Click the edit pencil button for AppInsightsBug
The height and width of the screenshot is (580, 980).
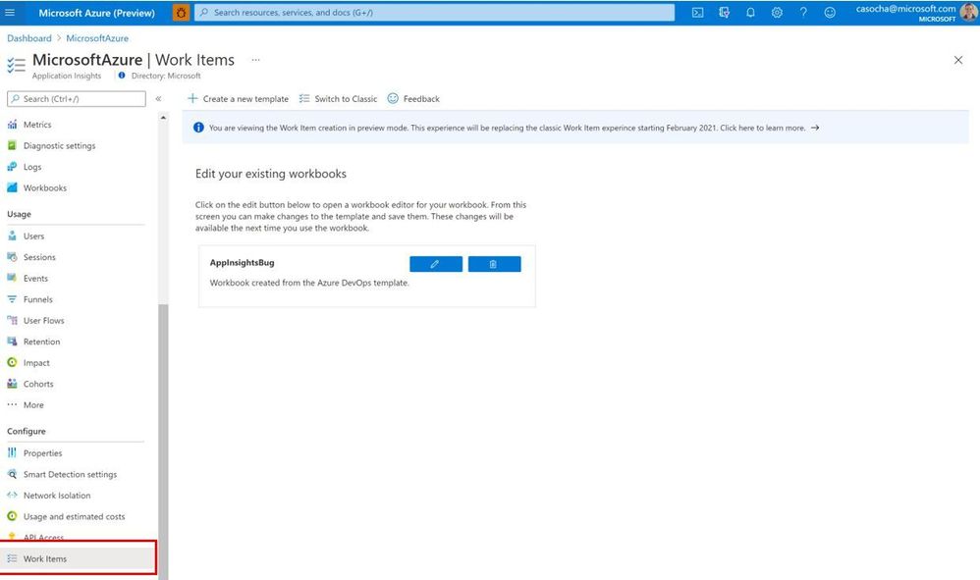436,264
